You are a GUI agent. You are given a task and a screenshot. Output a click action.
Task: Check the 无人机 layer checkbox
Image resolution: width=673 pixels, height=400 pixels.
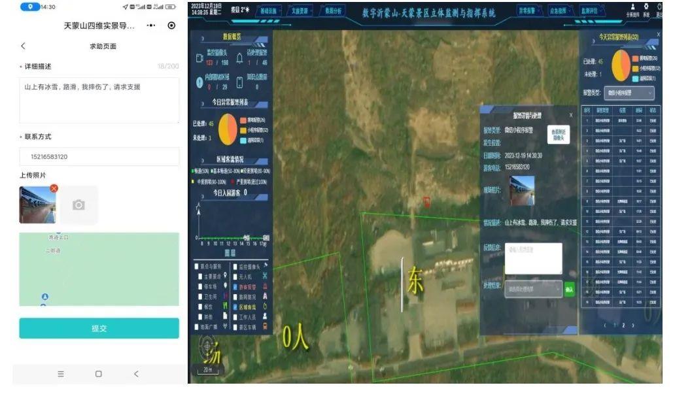pos(235,276)
